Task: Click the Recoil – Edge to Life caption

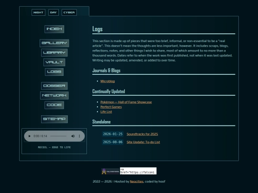Action: click(x=54, y=147)
